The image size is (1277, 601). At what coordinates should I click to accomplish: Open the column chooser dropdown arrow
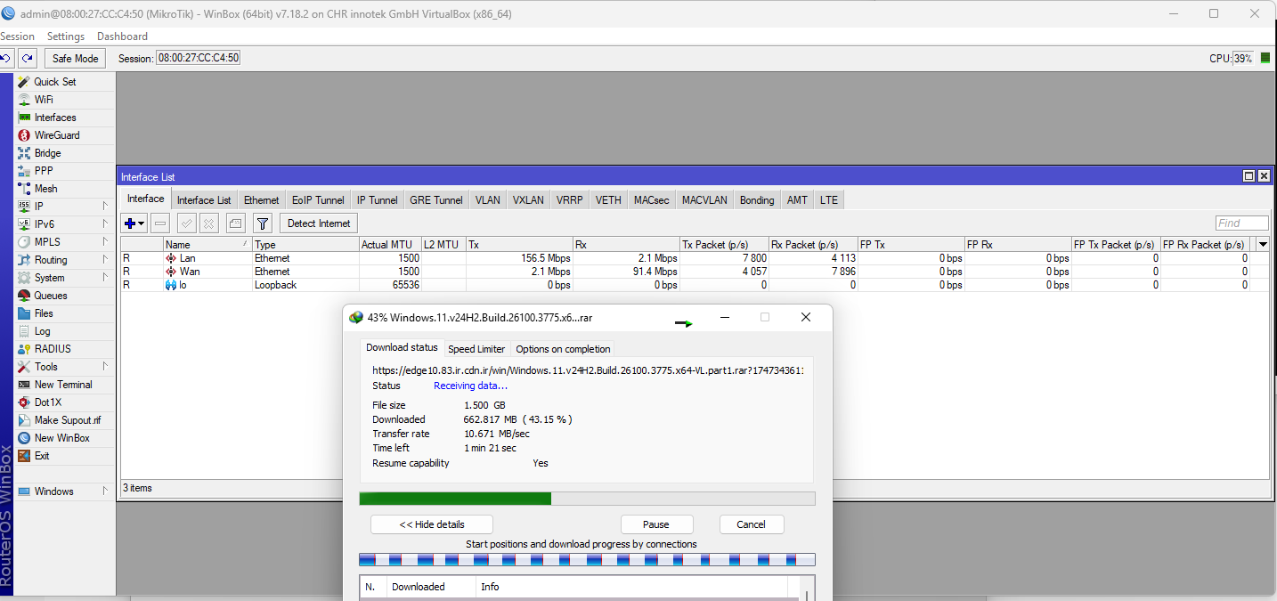pos(1262,244)
